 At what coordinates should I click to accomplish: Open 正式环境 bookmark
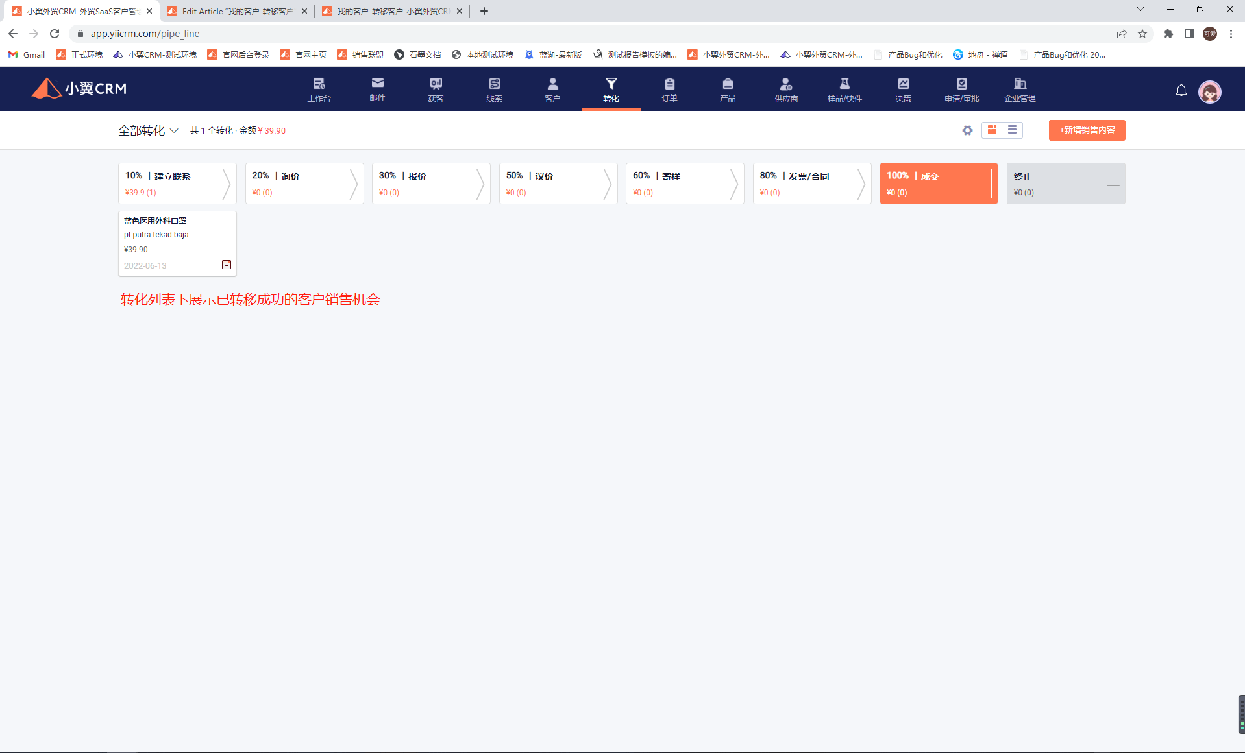coord(79,54)
